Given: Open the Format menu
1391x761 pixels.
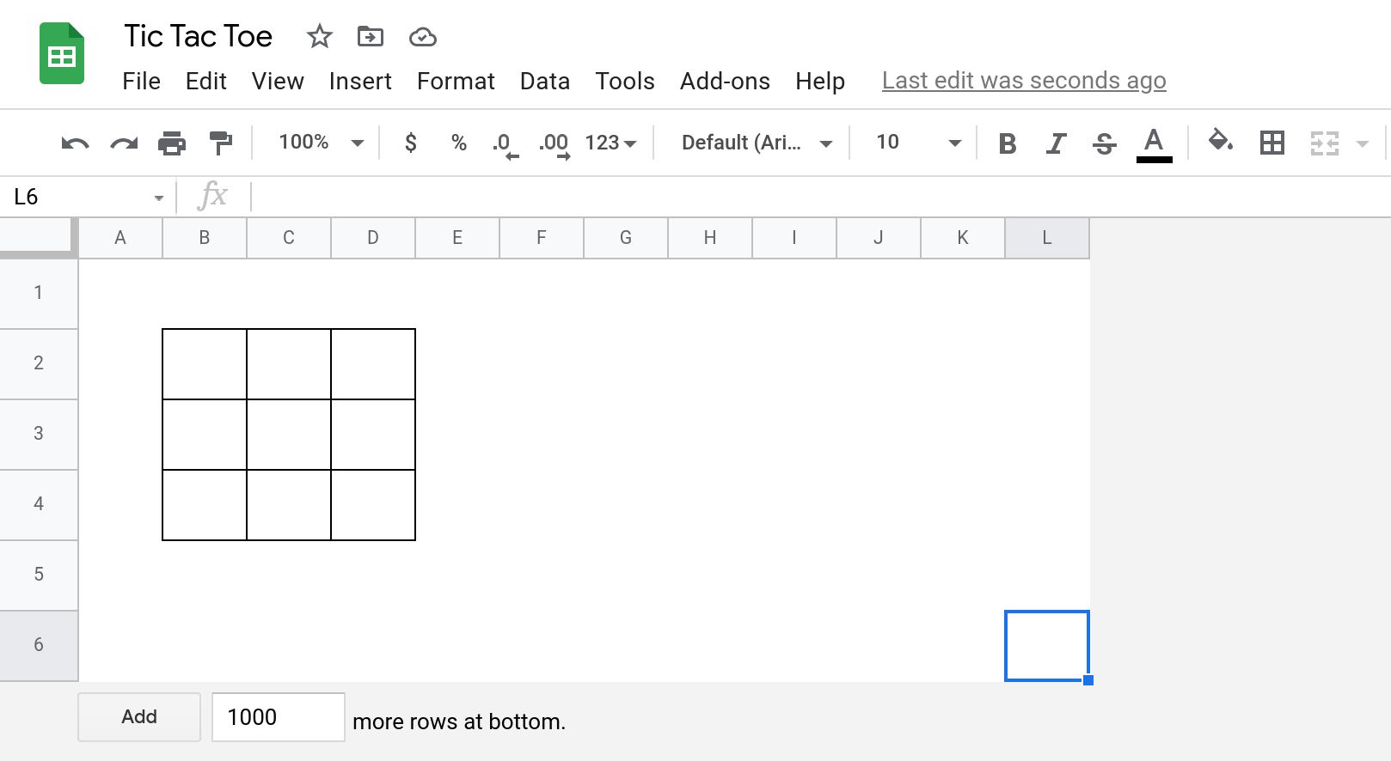Looking at the screenshot, I should pyautogui.click(x=456, y=82).
